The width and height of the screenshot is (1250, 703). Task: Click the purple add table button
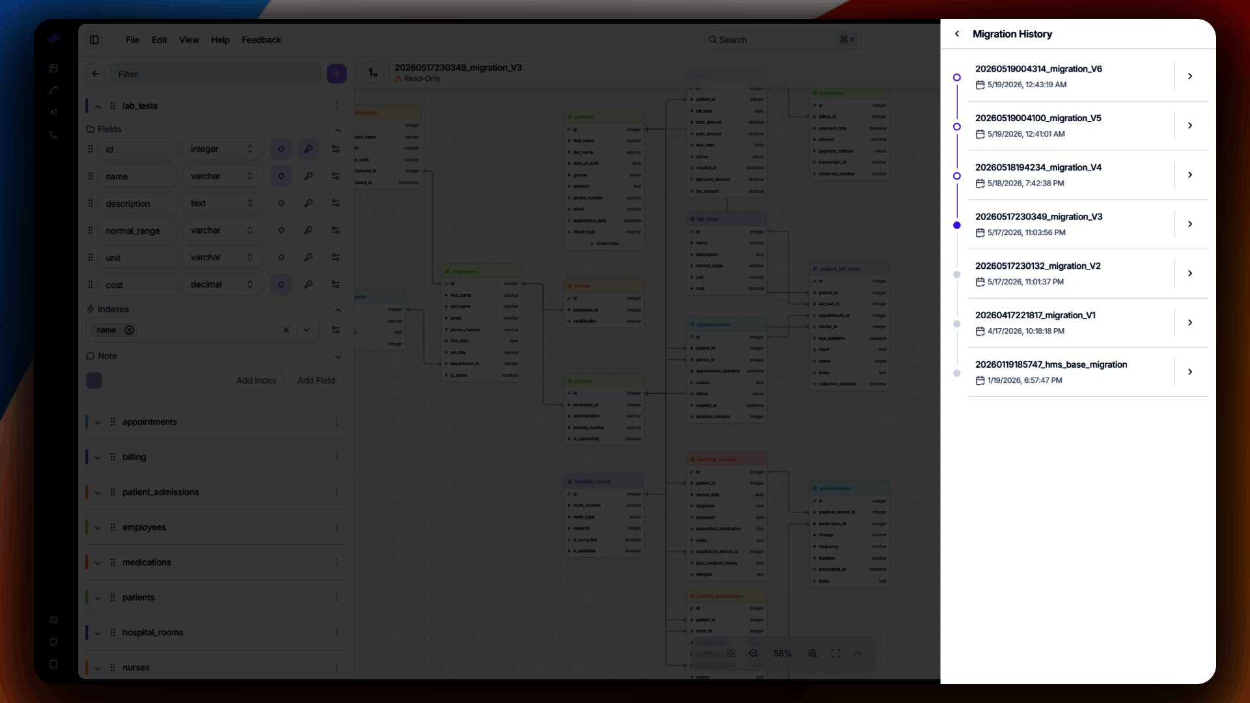tap(337, 74)
